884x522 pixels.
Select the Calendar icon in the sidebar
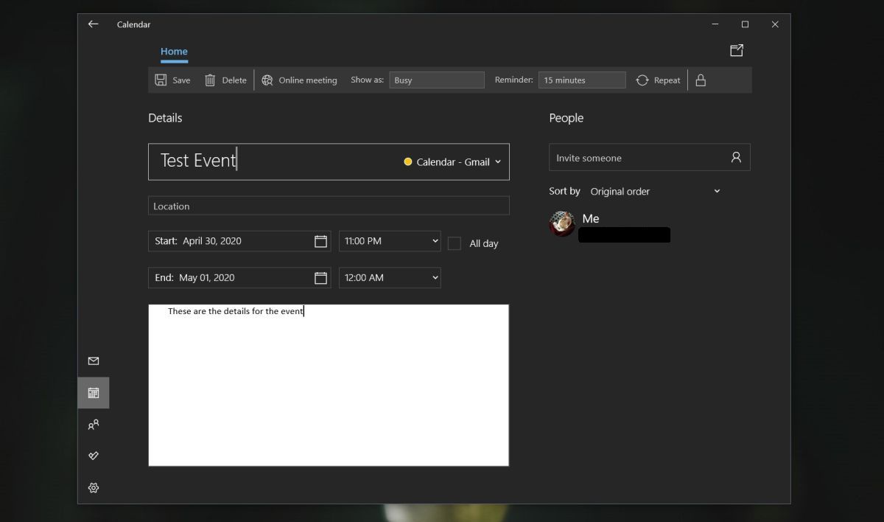tap(93, 393)
